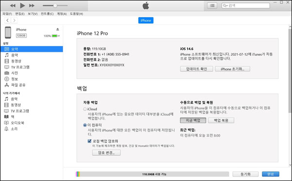Click the storage capacity bar
The width and height of the screenshot is (292, 181).
click(x=152, y=174)
